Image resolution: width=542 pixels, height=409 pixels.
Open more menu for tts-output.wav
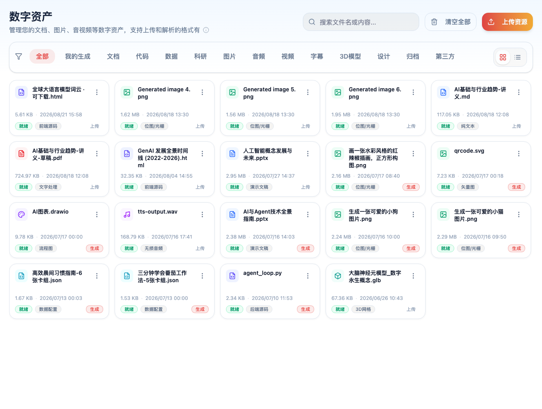click(x=202, y=214)
